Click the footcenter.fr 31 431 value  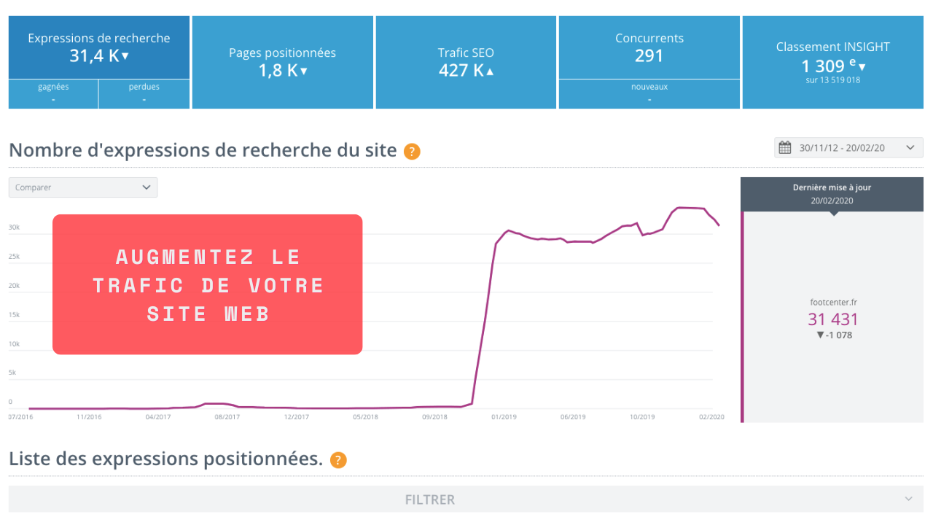[833, 319]
